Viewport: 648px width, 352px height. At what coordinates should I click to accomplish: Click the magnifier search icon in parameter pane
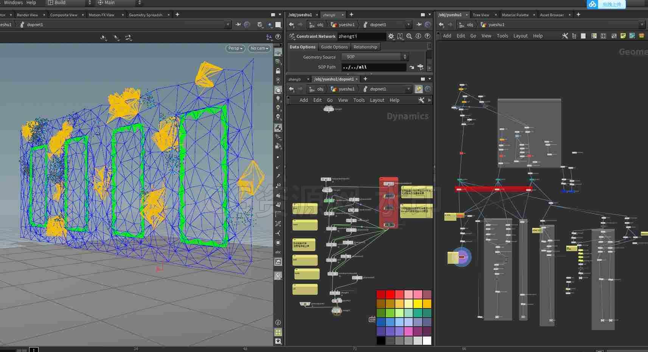409,36
